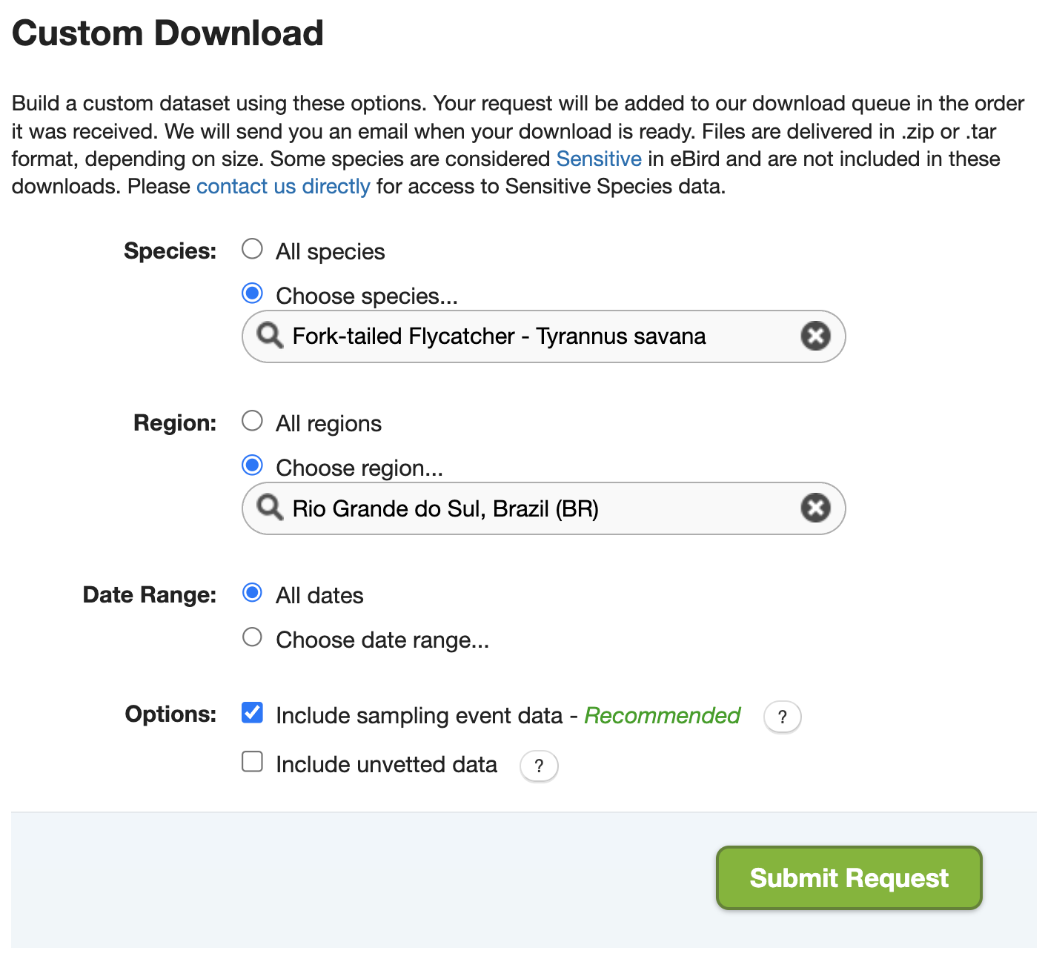
Task: Click the Submit Request button
Action: click(x=849, y=878)
